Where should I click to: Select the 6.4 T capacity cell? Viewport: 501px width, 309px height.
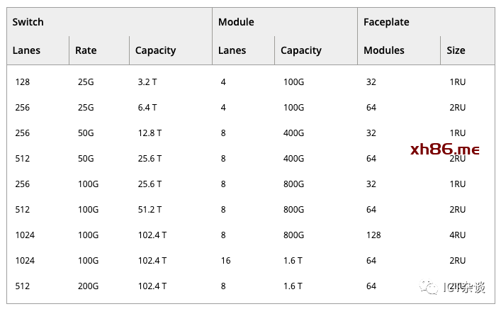147,108
